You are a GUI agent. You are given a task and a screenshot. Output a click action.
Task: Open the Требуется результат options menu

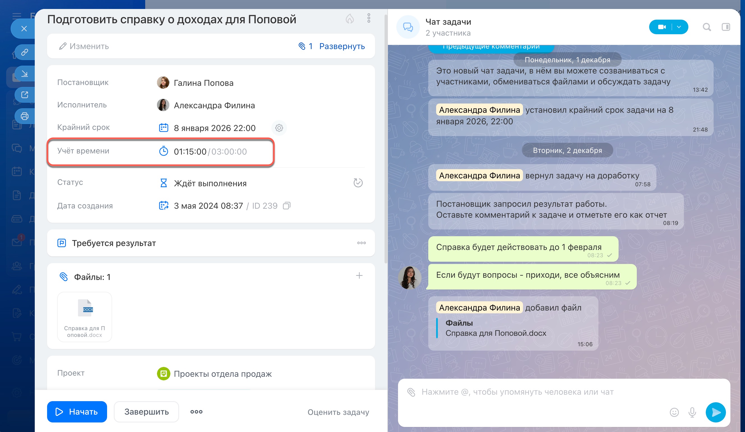[x=361, y=243]
